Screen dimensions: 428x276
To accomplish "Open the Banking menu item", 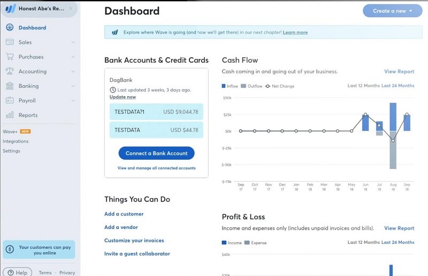I will 29,86.
